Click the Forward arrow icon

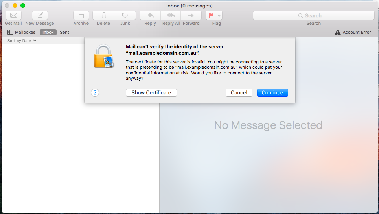click(x=191, y=15)
